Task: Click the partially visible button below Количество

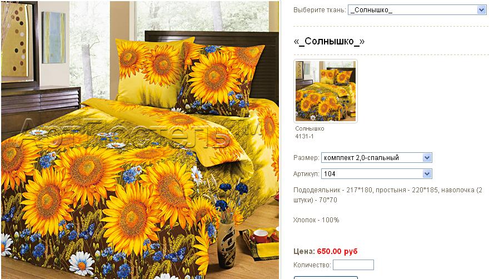Action: point(326,277)
